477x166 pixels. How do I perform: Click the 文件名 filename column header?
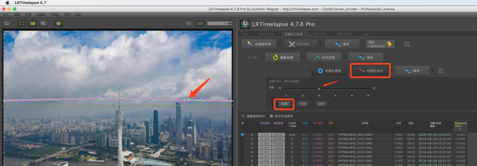365,123
